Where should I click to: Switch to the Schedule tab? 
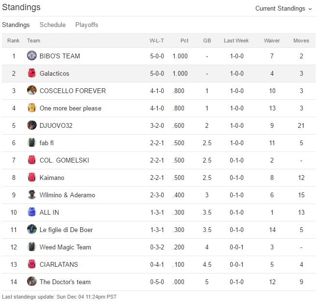(x=53, y=25)
